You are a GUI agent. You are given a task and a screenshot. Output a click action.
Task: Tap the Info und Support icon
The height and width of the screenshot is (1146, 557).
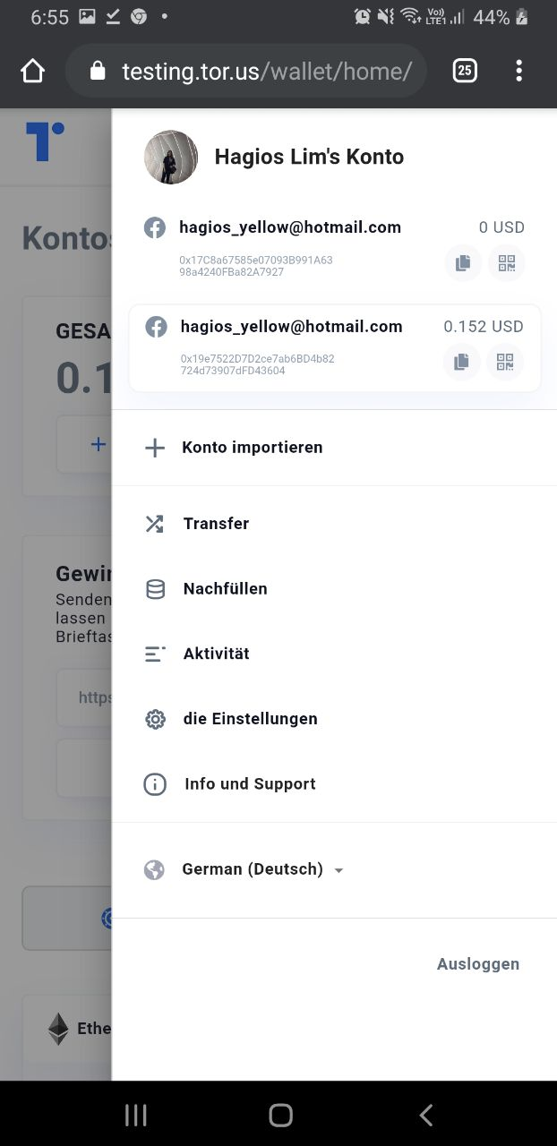(155, 784)
